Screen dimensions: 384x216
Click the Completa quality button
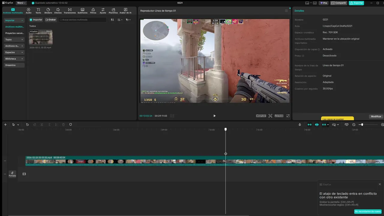click(261, 116)
